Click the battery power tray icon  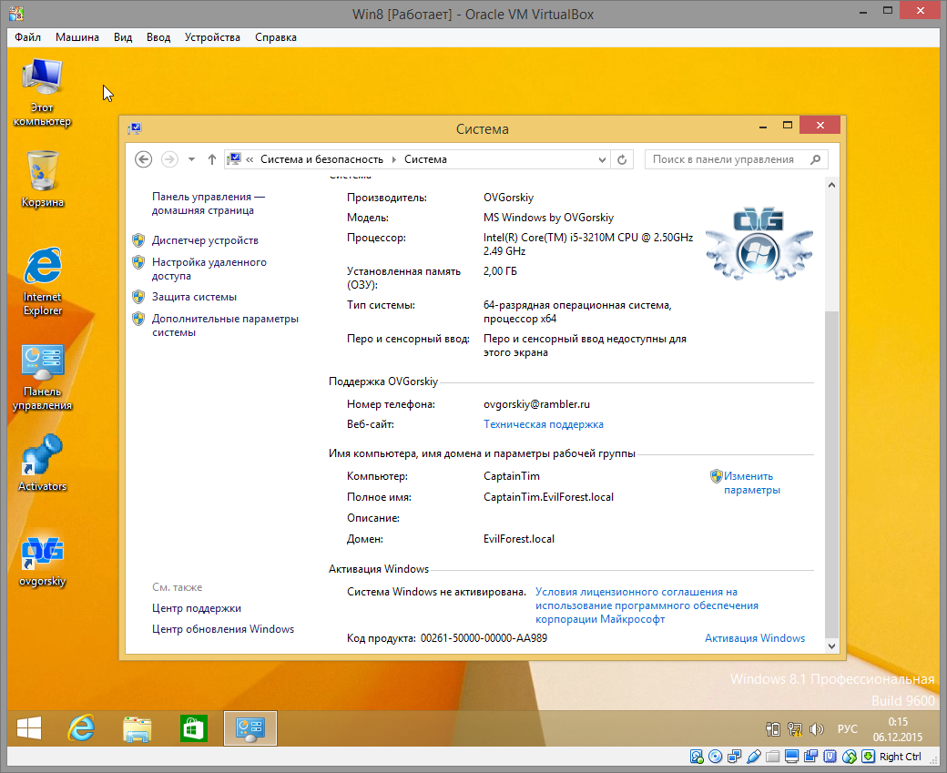pyautogui.click(x=772, y=729)
